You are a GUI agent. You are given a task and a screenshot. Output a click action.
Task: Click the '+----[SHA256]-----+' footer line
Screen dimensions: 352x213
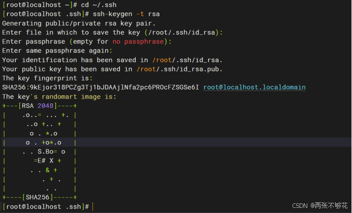[40, 197]
